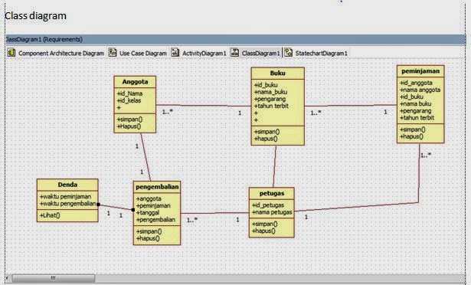Click the Component Architecture Diagram tab icon

(x=11, y=53)
